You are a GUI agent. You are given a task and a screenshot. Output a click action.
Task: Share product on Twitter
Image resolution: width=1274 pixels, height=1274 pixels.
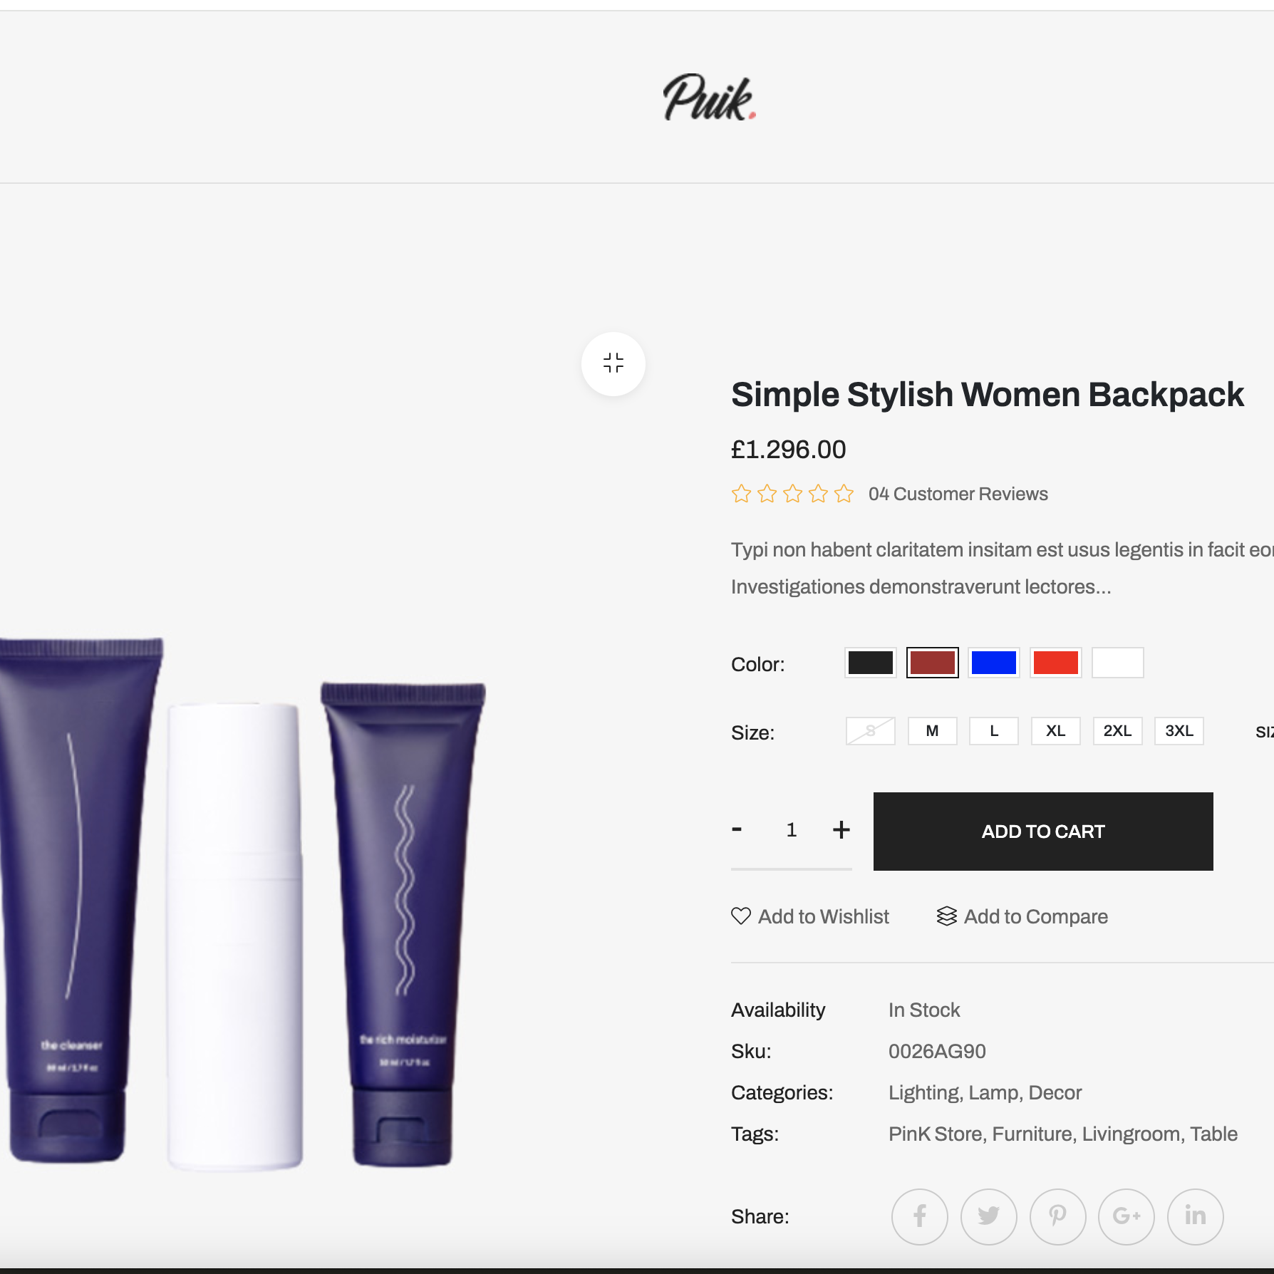point(988,1216)
